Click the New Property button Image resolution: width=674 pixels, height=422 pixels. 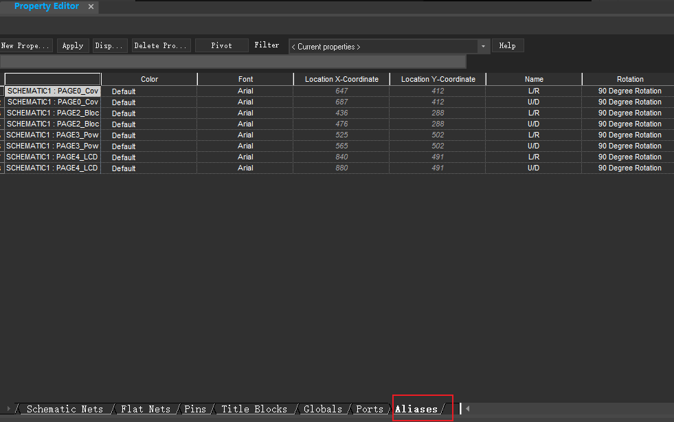pos(26,45)
